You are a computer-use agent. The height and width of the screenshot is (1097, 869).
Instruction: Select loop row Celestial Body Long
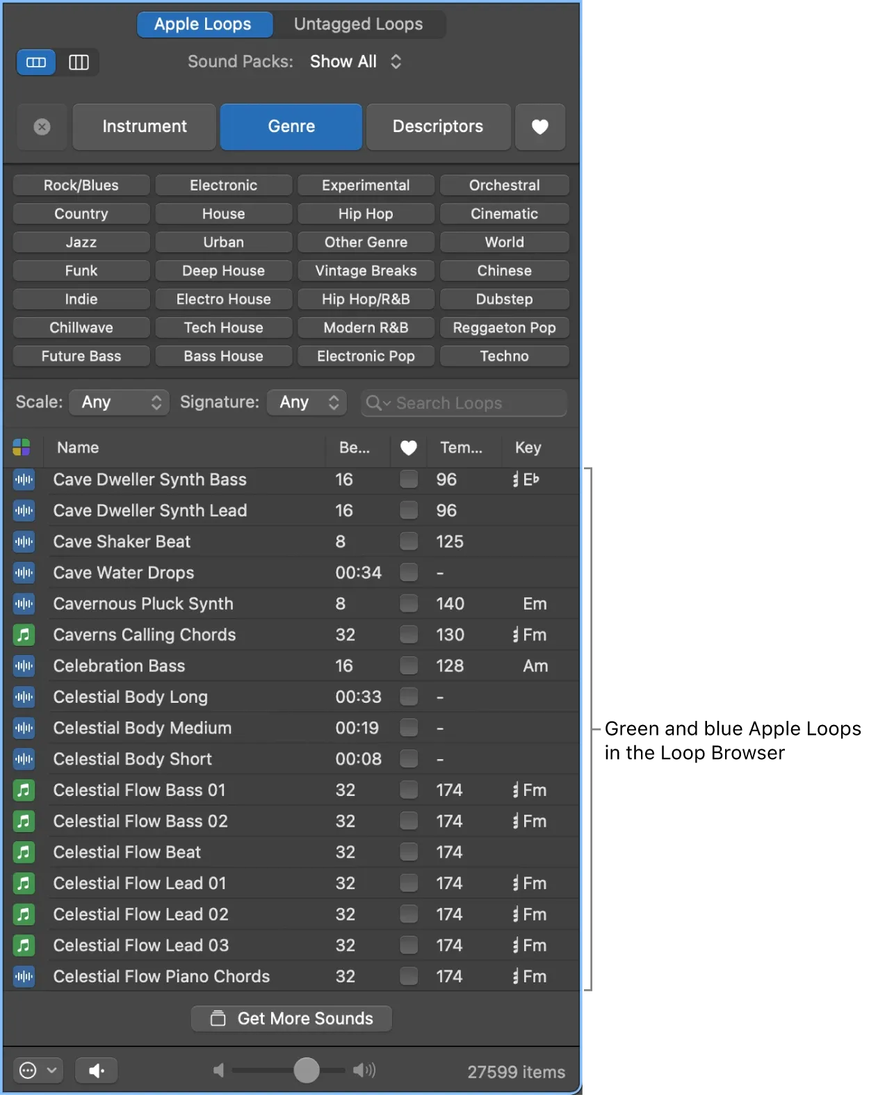coord(291,697)
